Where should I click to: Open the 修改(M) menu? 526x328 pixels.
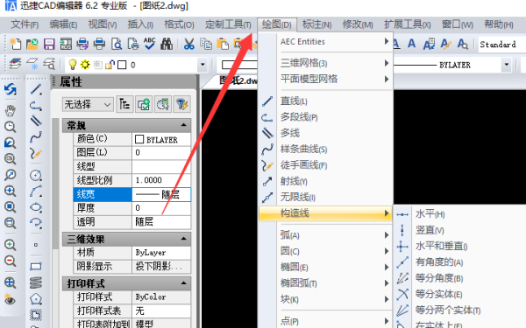[358, 24]
